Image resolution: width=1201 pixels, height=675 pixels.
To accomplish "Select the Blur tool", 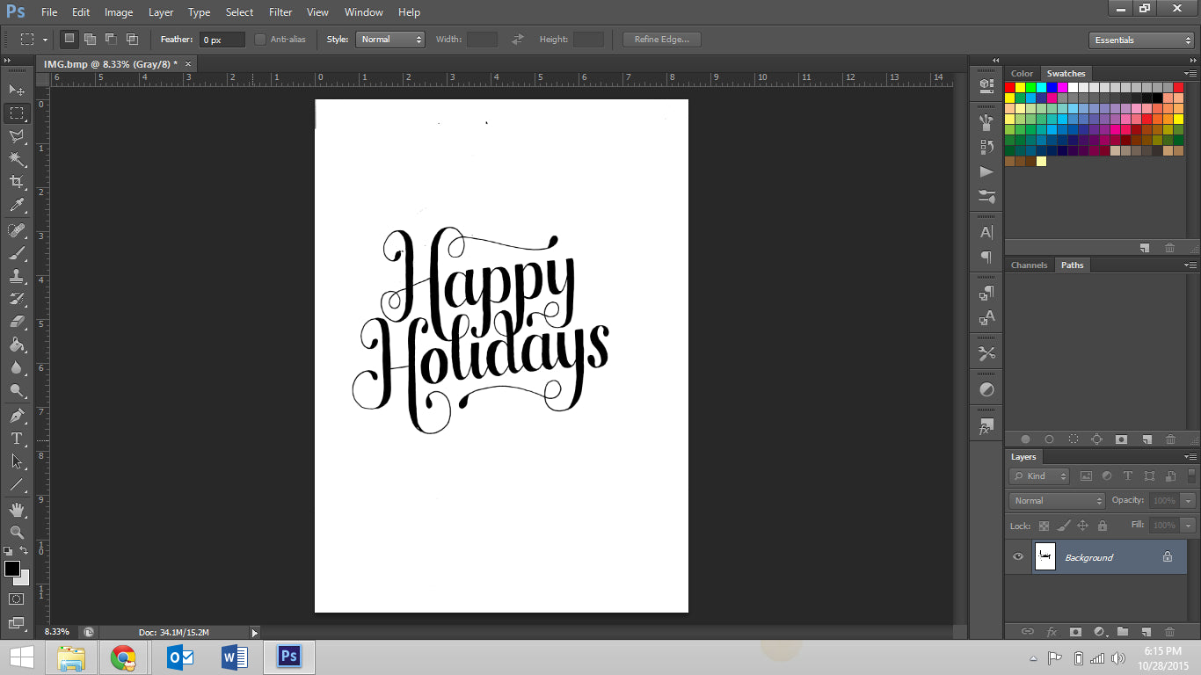I will pos(17,367).
